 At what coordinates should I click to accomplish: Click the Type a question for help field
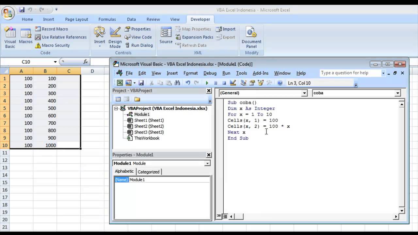point(350,73)
